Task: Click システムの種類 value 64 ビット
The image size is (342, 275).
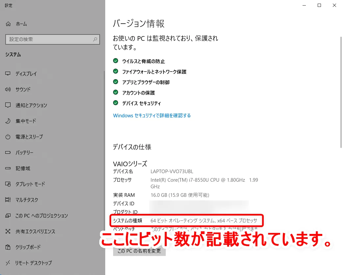Action: click(204, 220)
